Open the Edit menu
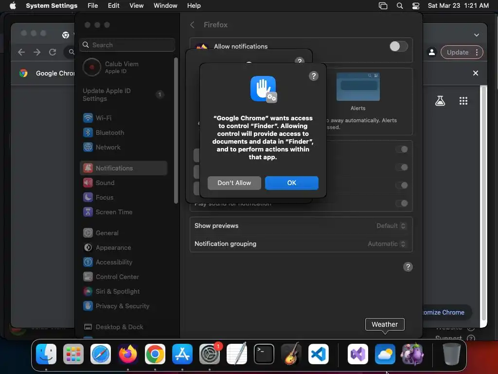Screen dimensions: 498x374 113,6
